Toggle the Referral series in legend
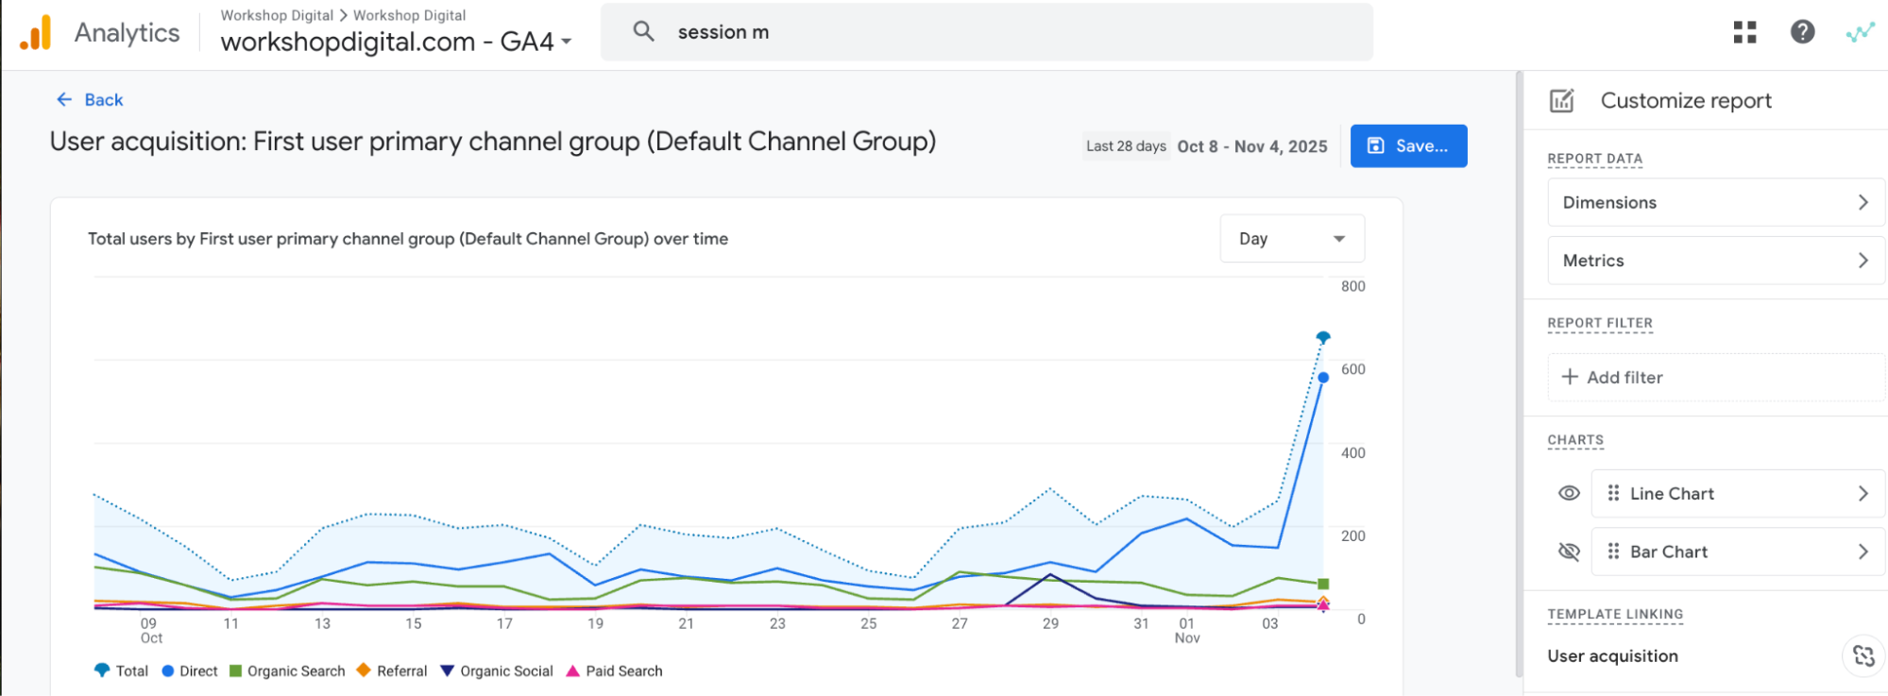1888x696 pixels. (x=392, y=671)
